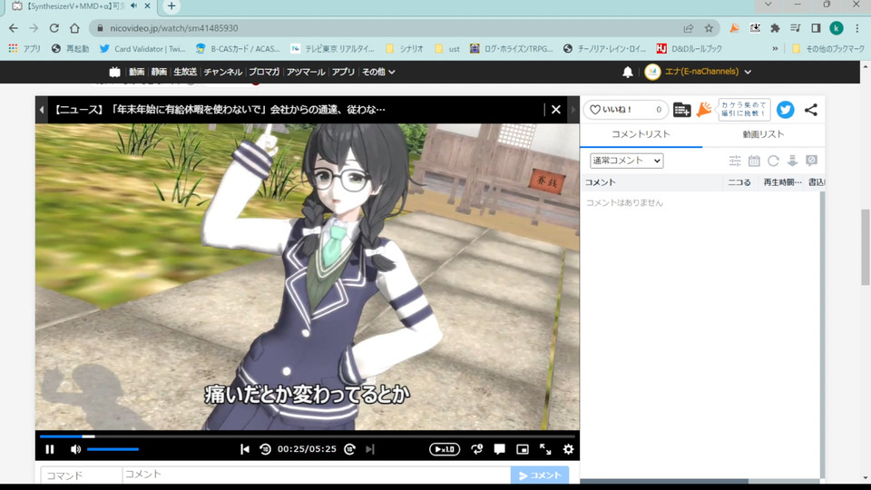Go to browser home page
This screenshot has width=871, height=490.
[x=74, y=28]
